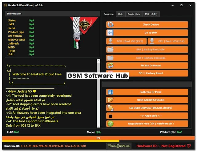Click DFU | Boot iOS (16.X) button
197x152 pixels.
(168, 41)
